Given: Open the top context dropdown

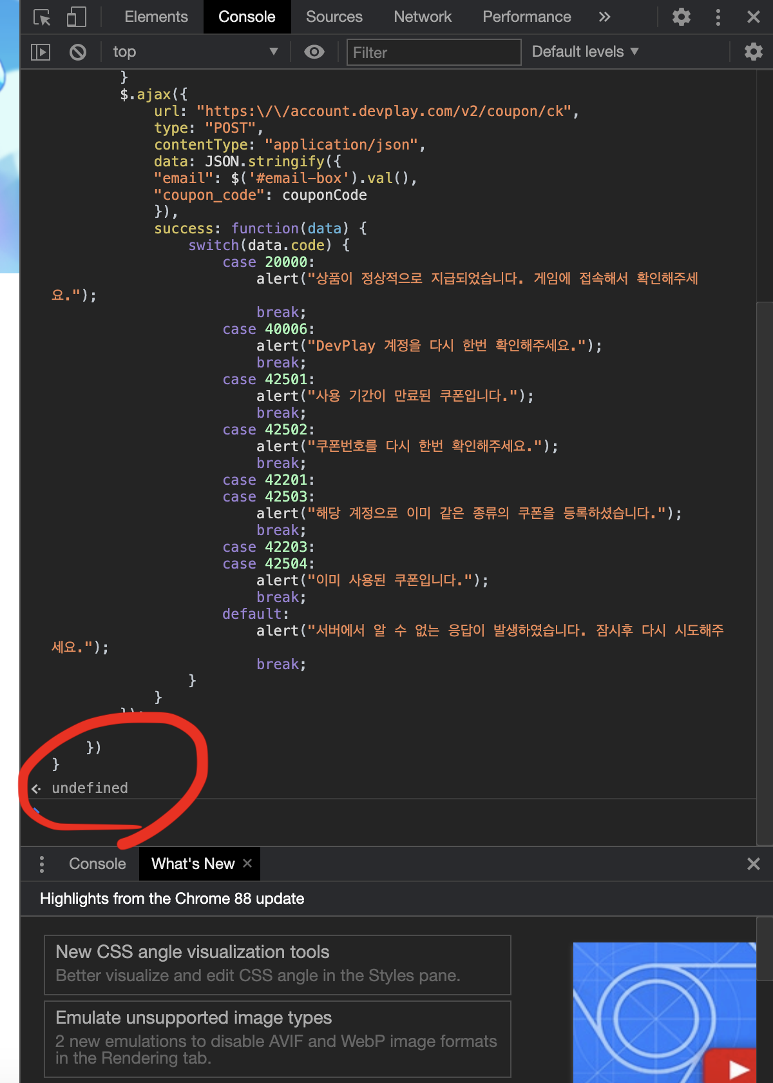Looking at the screenshot, I should (x=195, y=52).
